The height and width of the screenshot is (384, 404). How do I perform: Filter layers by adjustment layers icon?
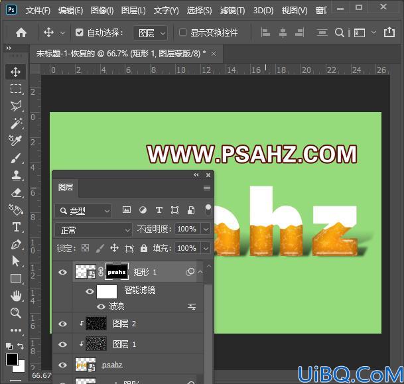click(143, 210)
